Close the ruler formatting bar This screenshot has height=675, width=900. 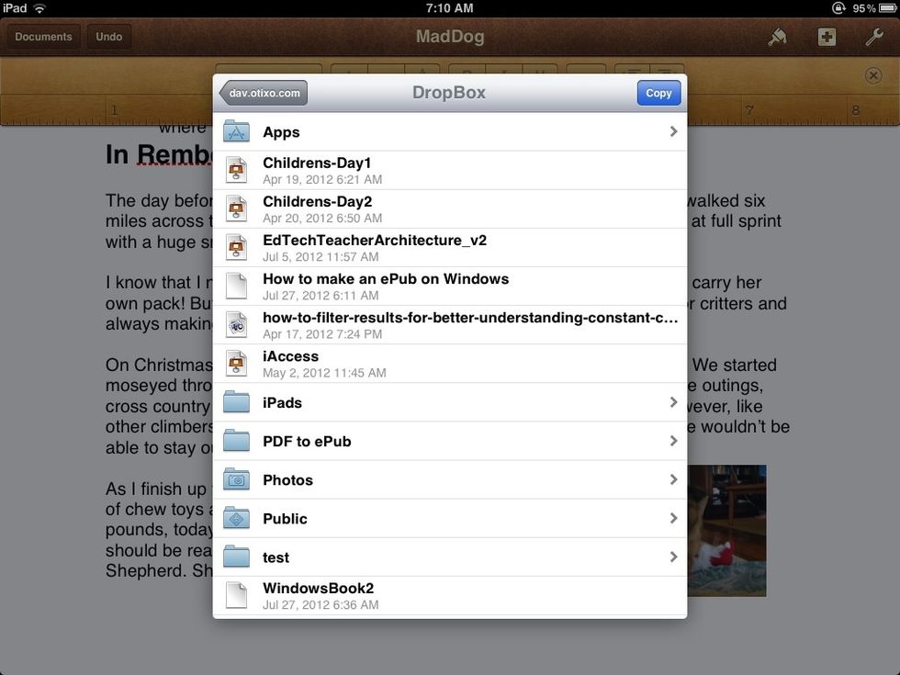click(x=873, y=75)
